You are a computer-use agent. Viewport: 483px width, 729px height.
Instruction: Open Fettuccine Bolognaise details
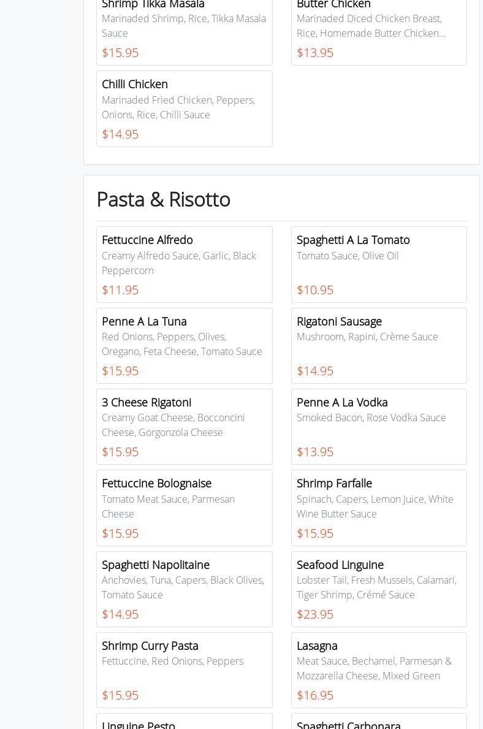tap(184, 508)
